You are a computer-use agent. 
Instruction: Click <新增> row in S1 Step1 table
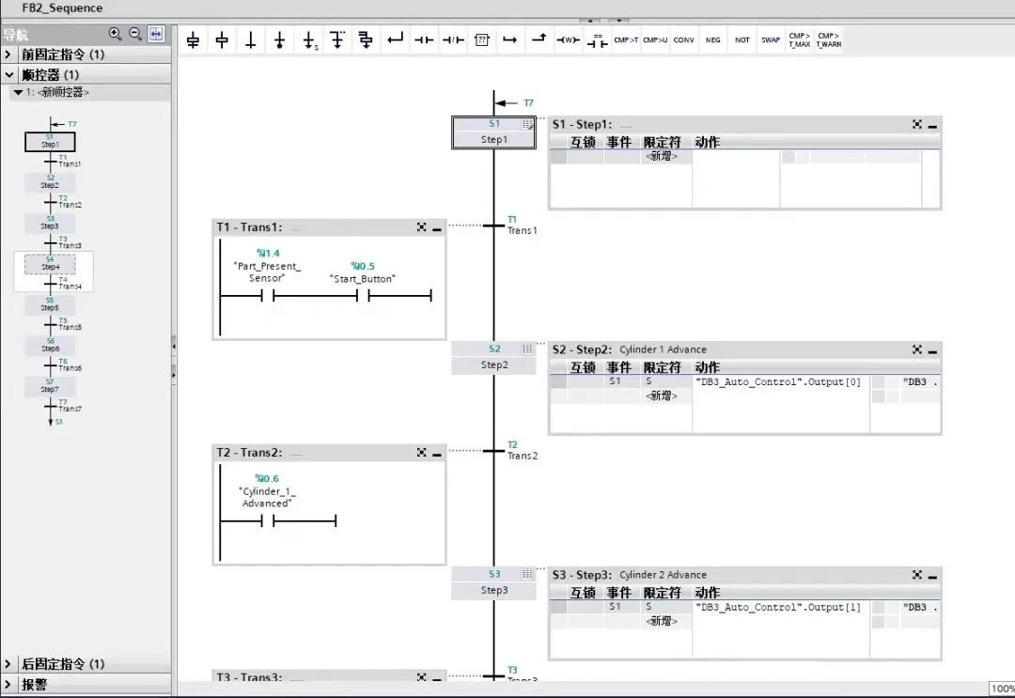click(662, 157)
